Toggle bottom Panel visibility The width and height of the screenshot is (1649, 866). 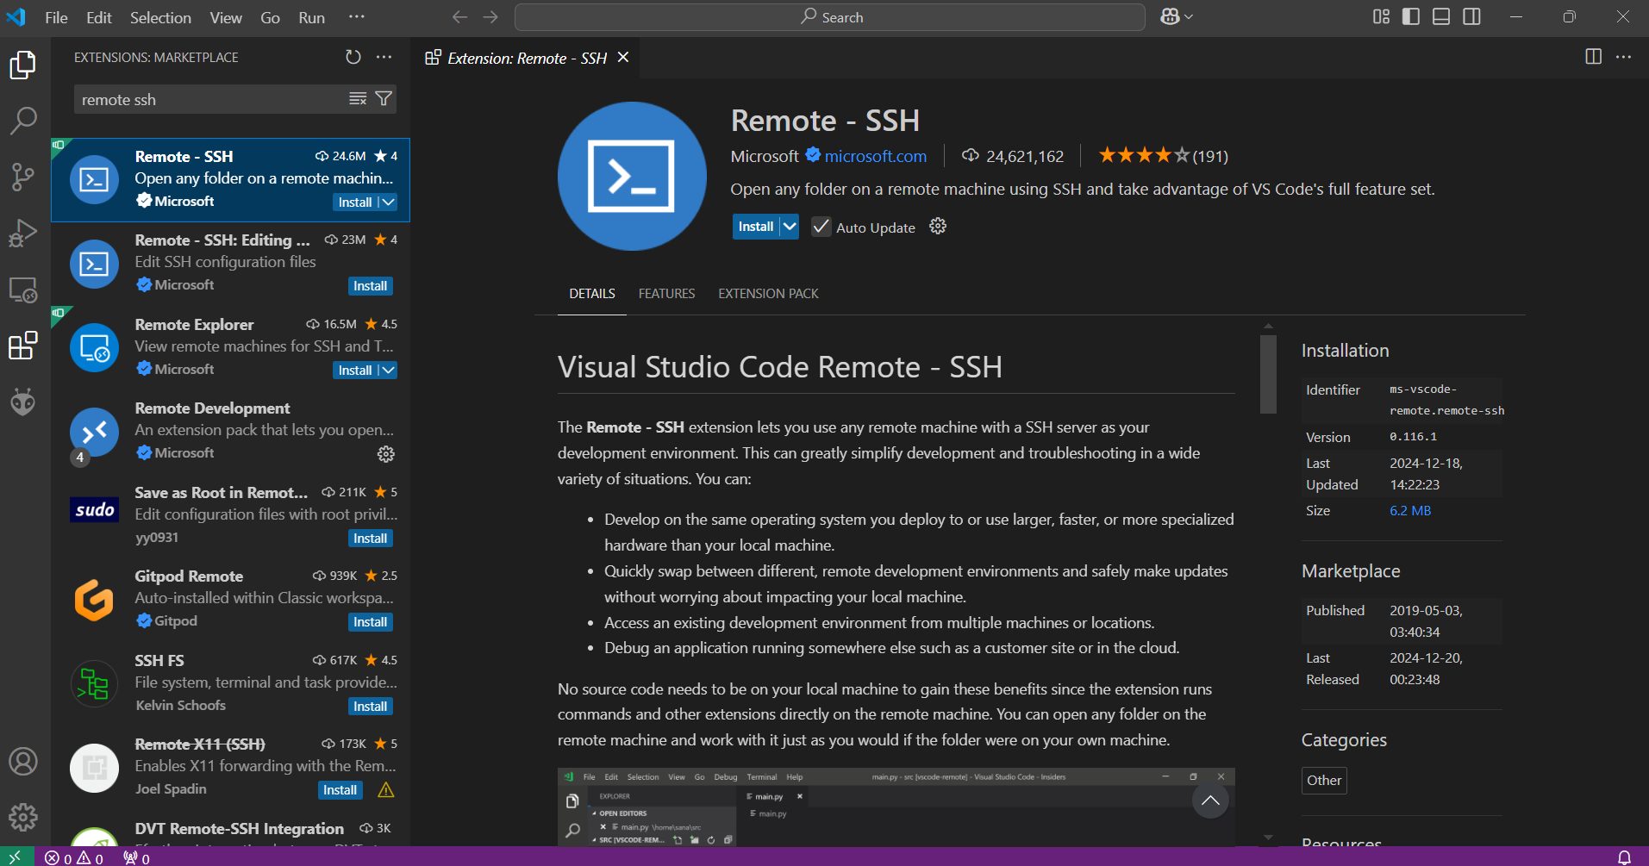point(1441,17)
